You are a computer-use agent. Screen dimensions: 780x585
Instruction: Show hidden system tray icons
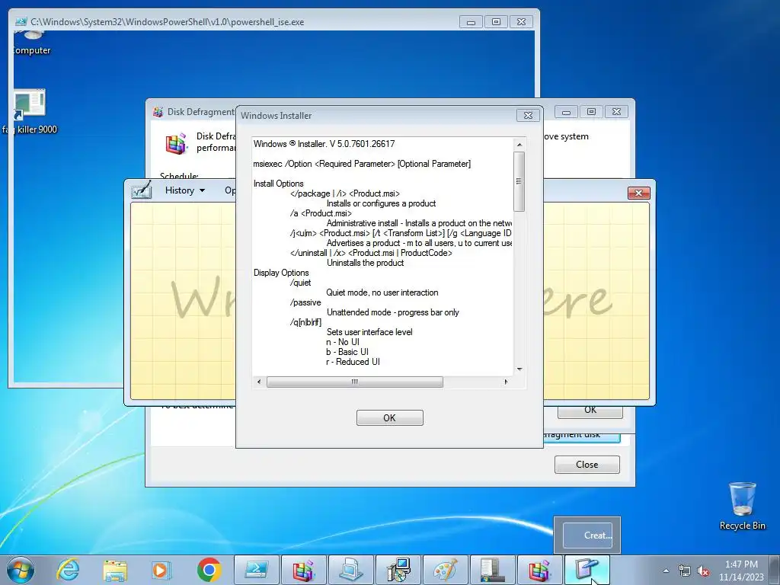pyautogui.click(x=666, y=571)
